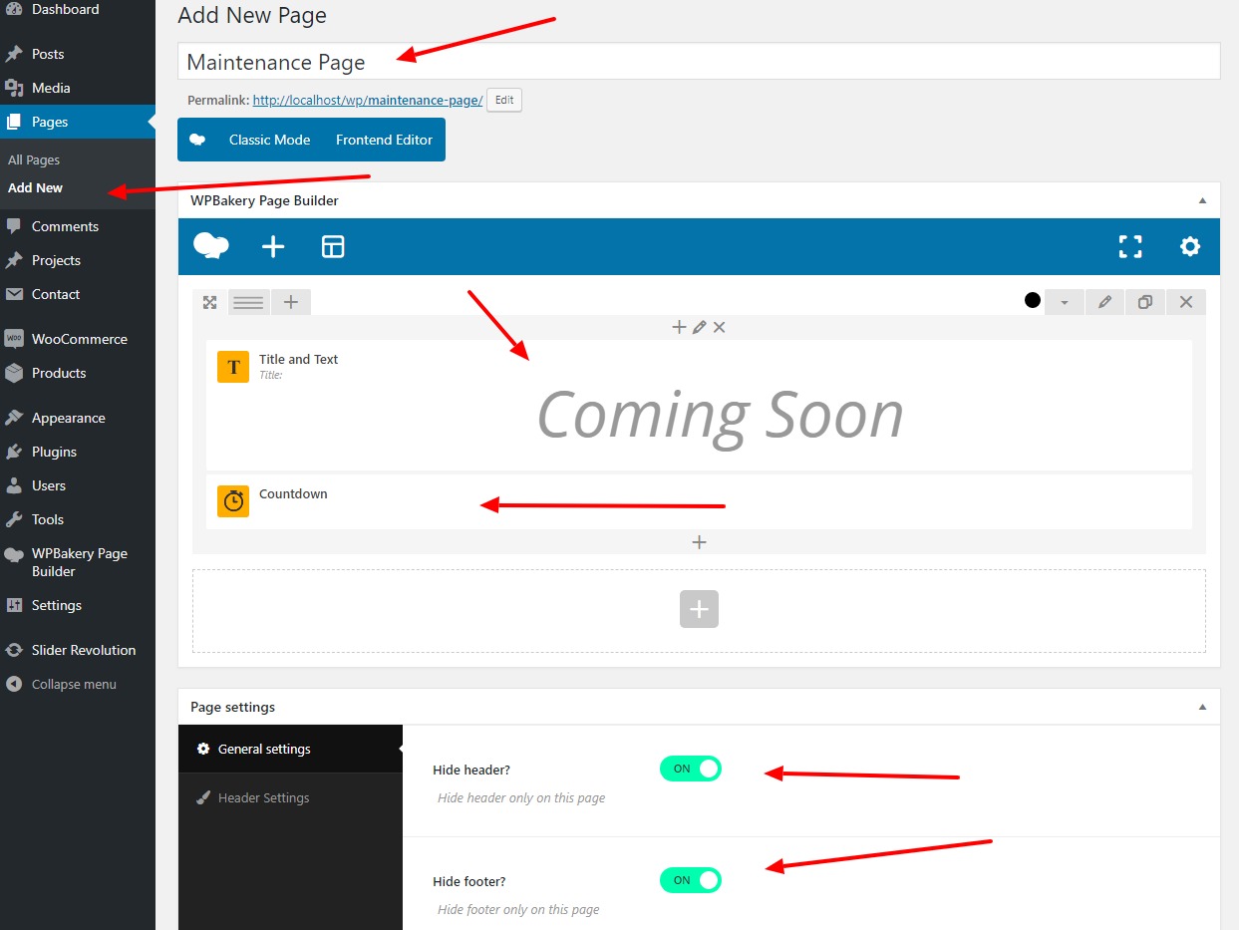The height and width of the screenshot is (930, 1239).
Task: Click the row edit pencil icon
Action: click(1104, 302)
